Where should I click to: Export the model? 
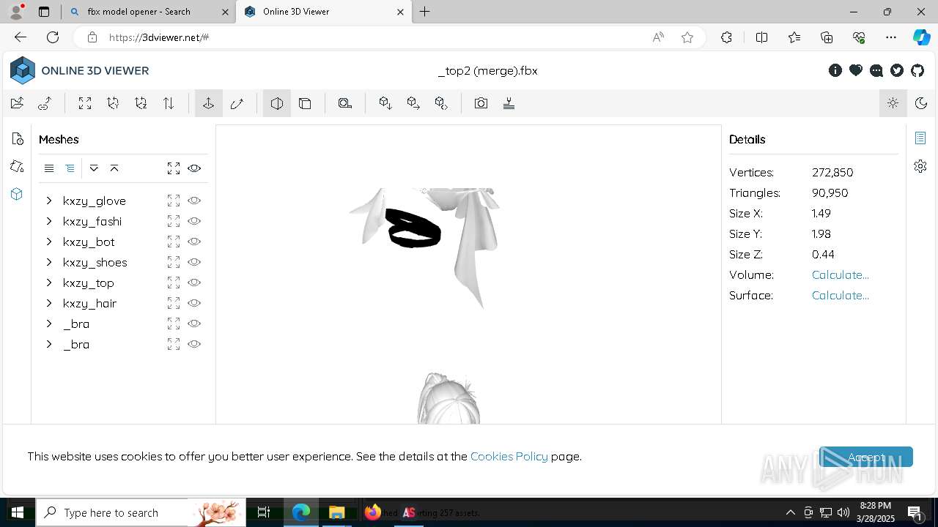(x=413, y=103)
